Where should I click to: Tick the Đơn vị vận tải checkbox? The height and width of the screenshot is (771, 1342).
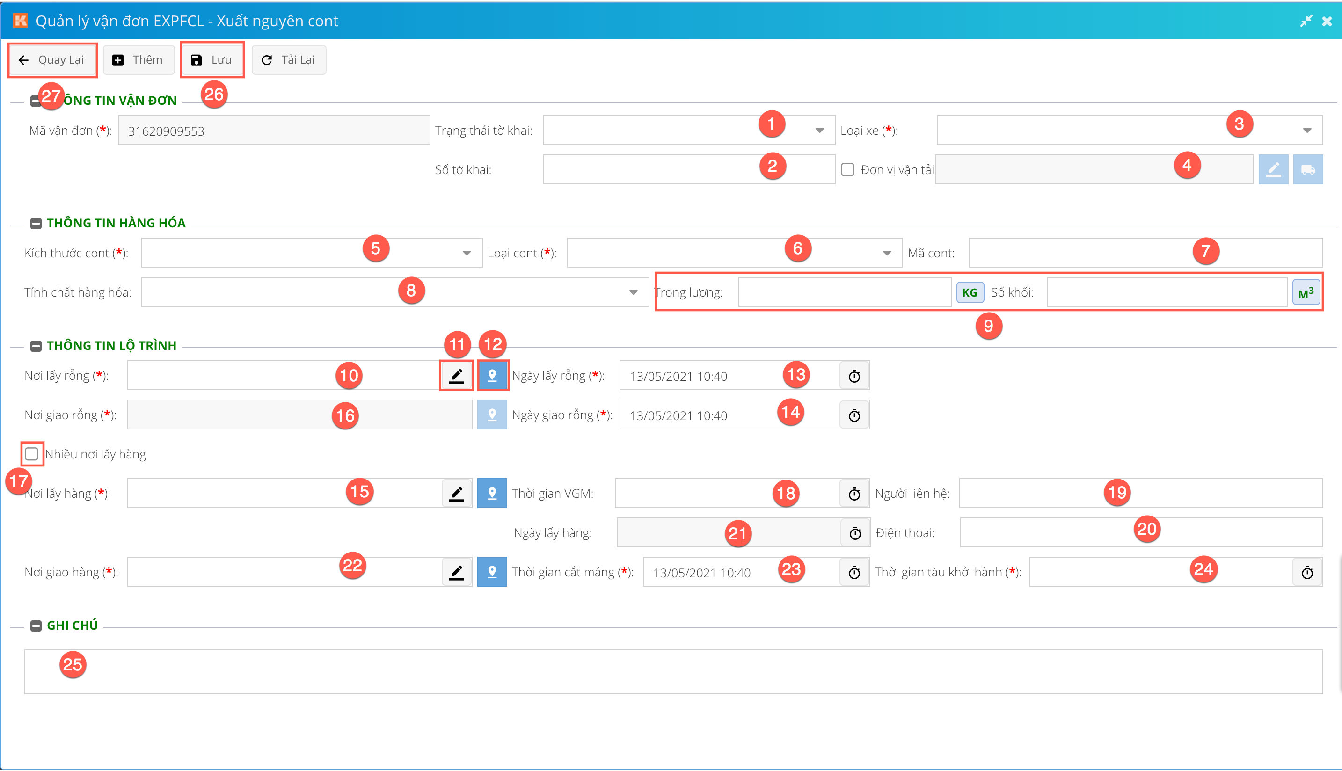847,169
